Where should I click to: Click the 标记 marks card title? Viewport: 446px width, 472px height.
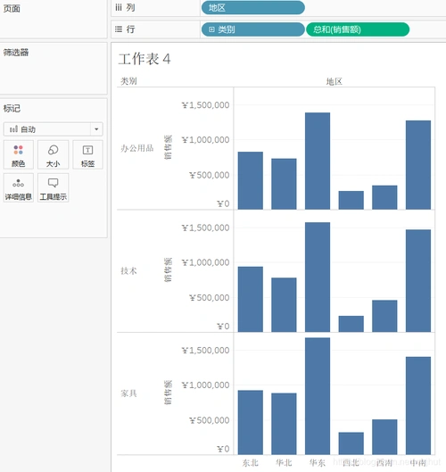point(12,108)
